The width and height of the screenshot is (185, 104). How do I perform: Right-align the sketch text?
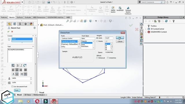coord(21,70)
